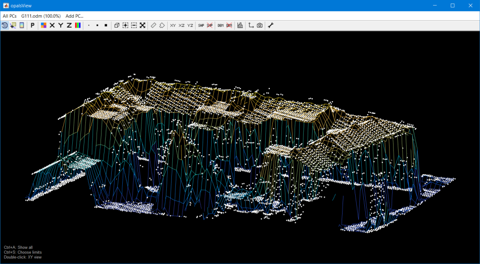Open the histogram chart icon

point(240,25)
